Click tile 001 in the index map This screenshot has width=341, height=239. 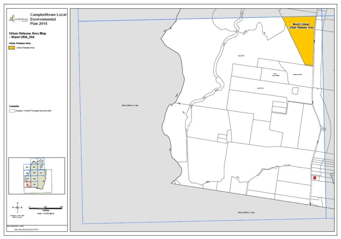[x=27, y=167]
